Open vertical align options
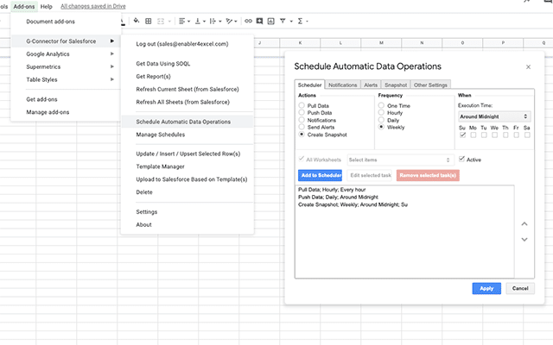553x345 pixels. (x=200, y=21)
